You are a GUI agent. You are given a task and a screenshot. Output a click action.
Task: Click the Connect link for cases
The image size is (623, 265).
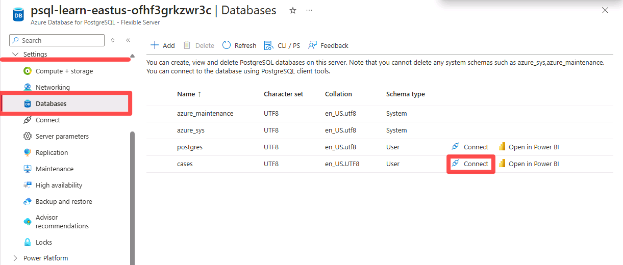click(x=476, y=164)
